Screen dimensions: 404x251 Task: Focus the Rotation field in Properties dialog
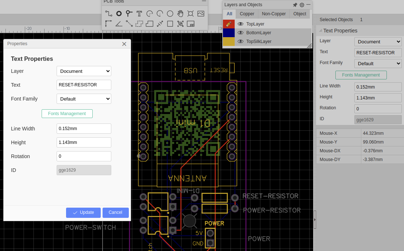coord(84,156)
